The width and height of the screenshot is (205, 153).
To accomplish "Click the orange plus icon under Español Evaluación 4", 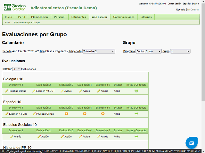I will click(85, 113).
